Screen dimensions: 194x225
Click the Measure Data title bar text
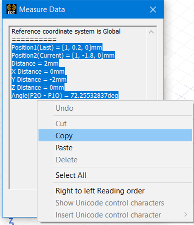click(x=42, y=10)
